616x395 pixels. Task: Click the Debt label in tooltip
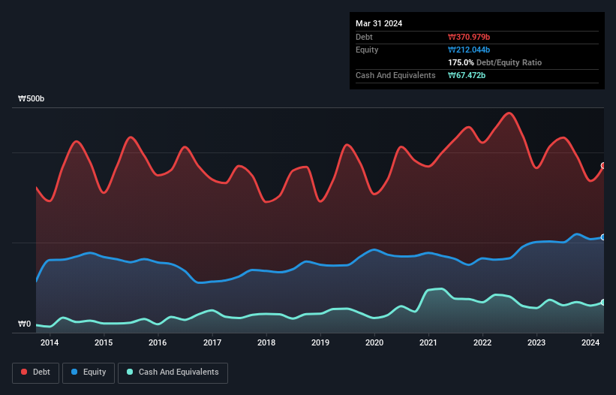(x=364, y=37)
